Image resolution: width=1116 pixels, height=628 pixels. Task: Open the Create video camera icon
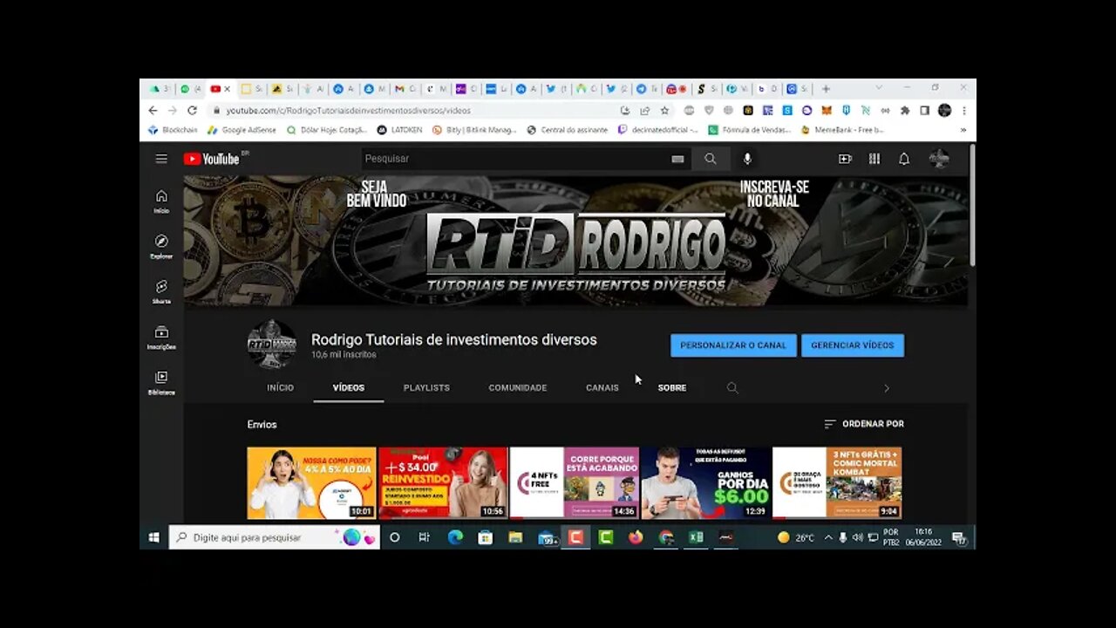click(x=845, y=159)
